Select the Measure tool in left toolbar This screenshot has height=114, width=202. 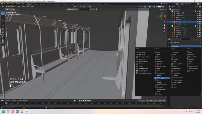(3, 41)
